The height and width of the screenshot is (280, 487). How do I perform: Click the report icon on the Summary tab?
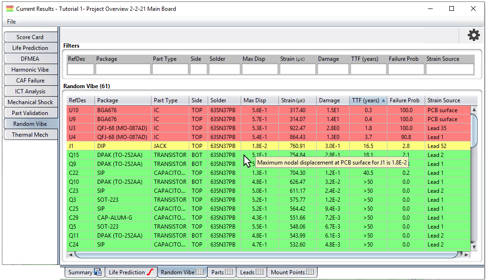coord(97,272)
